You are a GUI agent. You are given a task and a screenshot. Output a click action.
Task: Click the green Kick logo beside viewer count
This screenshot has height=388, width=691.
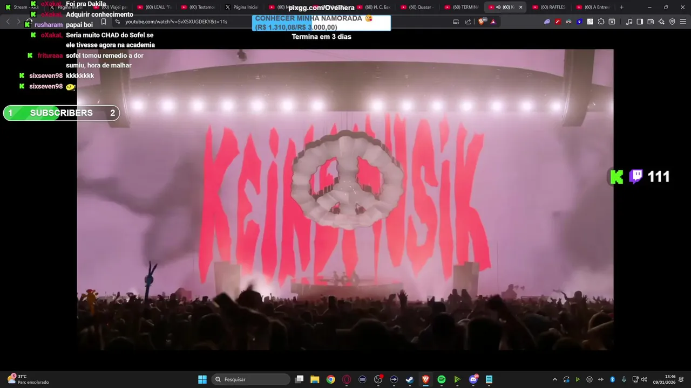click(x=617, y=177)
